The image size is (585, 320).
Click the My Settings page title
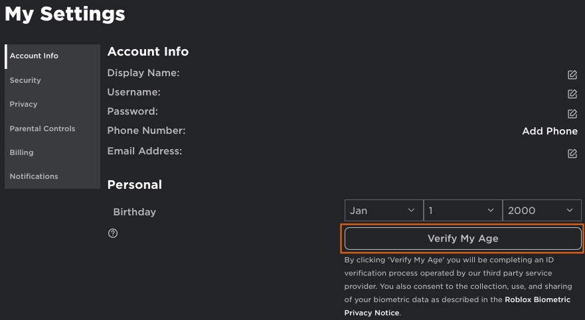tap(65, 14)
